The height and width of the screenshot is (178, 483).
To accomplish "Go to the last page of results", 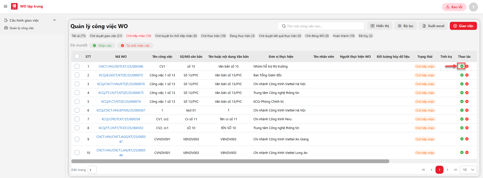I will [456, 170].
